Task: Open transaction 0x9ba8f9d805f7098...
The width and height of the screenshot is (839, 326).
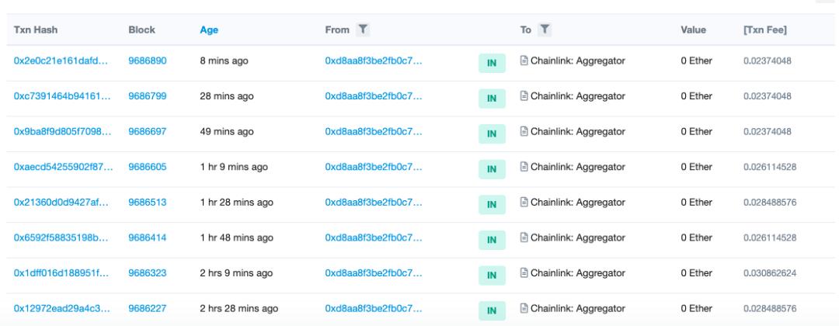Action: 63,131
